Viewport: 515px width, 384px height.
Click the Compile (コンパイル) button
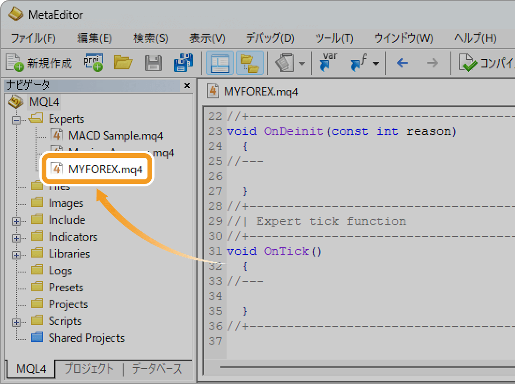[487, 63]
